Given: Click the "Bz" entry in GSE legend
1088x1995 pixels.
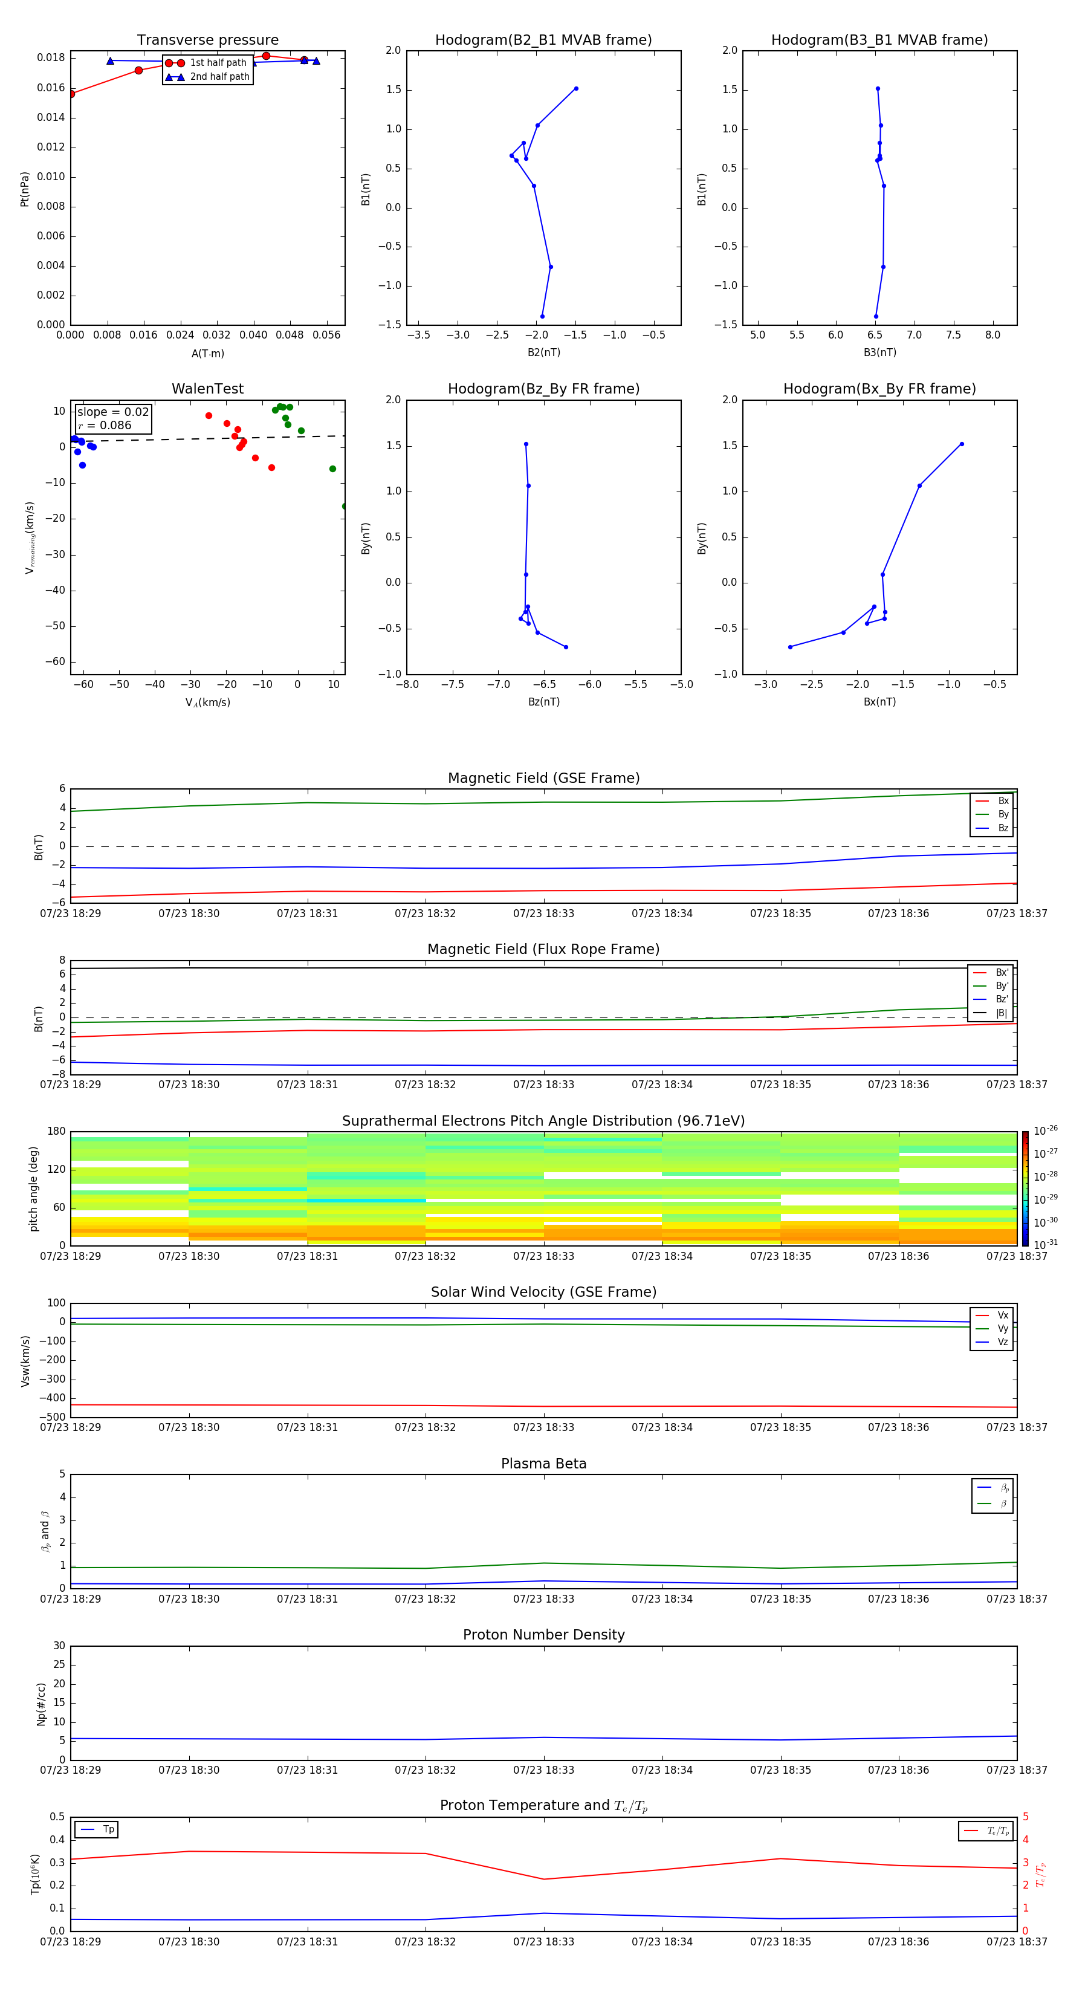Looking at the screenshot, I should coord(992,828).
